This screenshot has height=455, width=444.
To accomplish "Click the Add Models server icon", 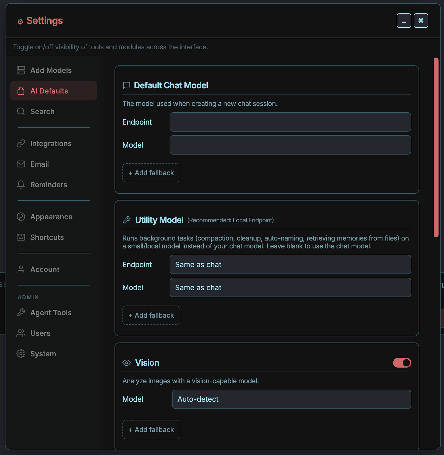I will [x=21, y=70].
